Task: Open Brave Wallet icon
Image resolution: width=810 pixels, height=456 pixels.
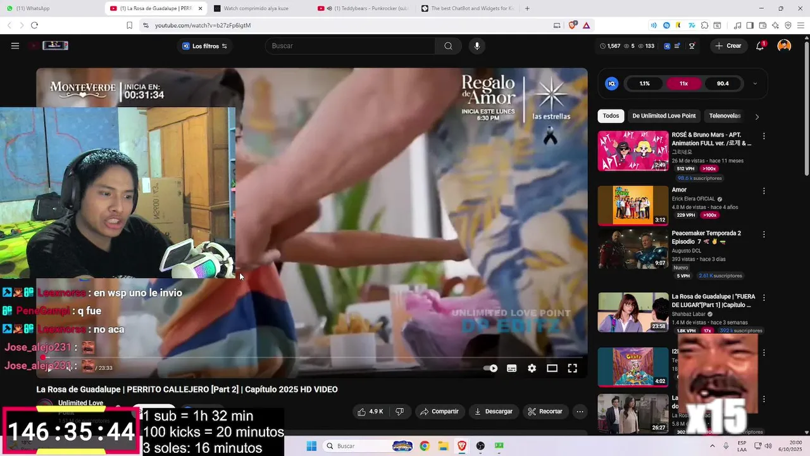Action: [x=763, y=25]
